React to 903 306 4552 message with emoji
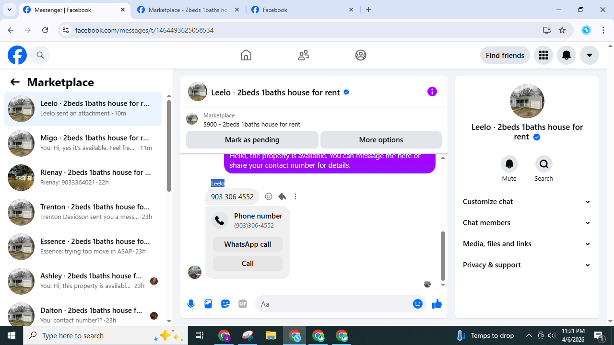 pos(269,196)
